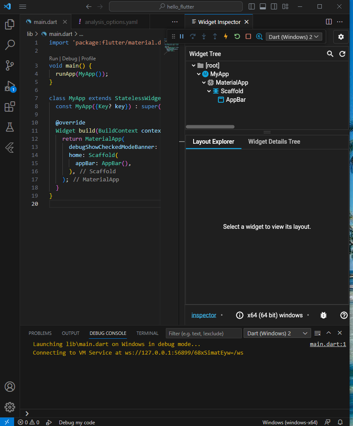This screenshot has width=353, height=426.
Task: Toggle the secondary side bar layout
Action: 274,6
